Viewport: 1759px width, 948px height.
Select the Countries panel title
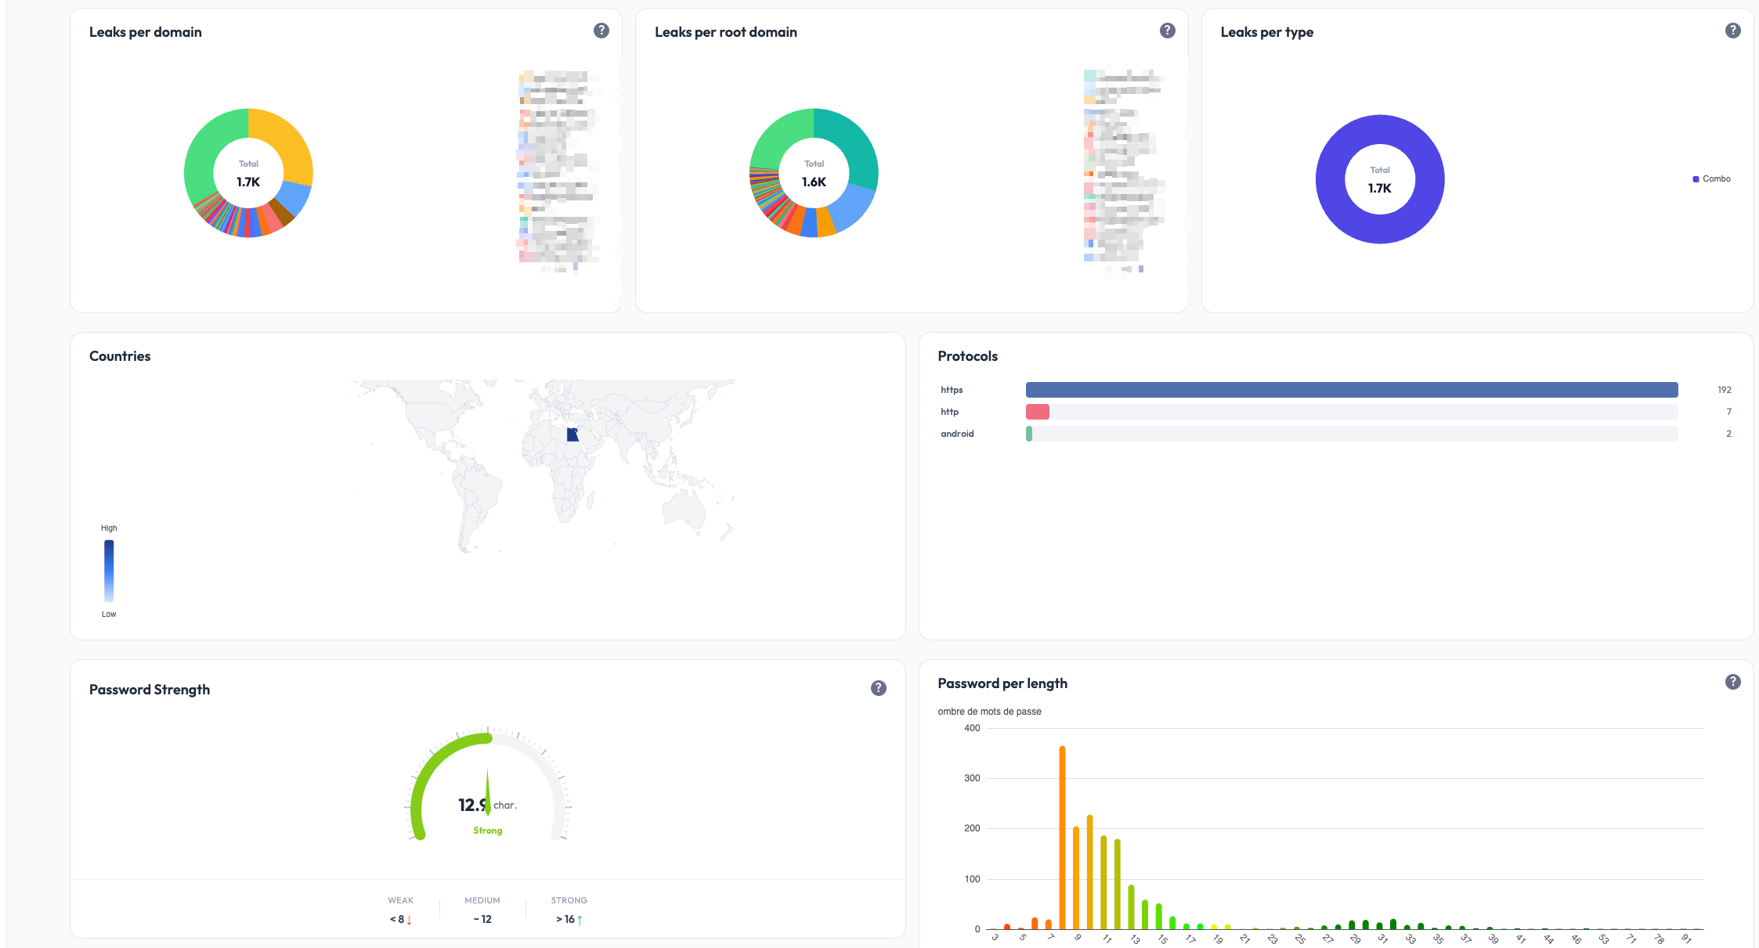(119, 355)
